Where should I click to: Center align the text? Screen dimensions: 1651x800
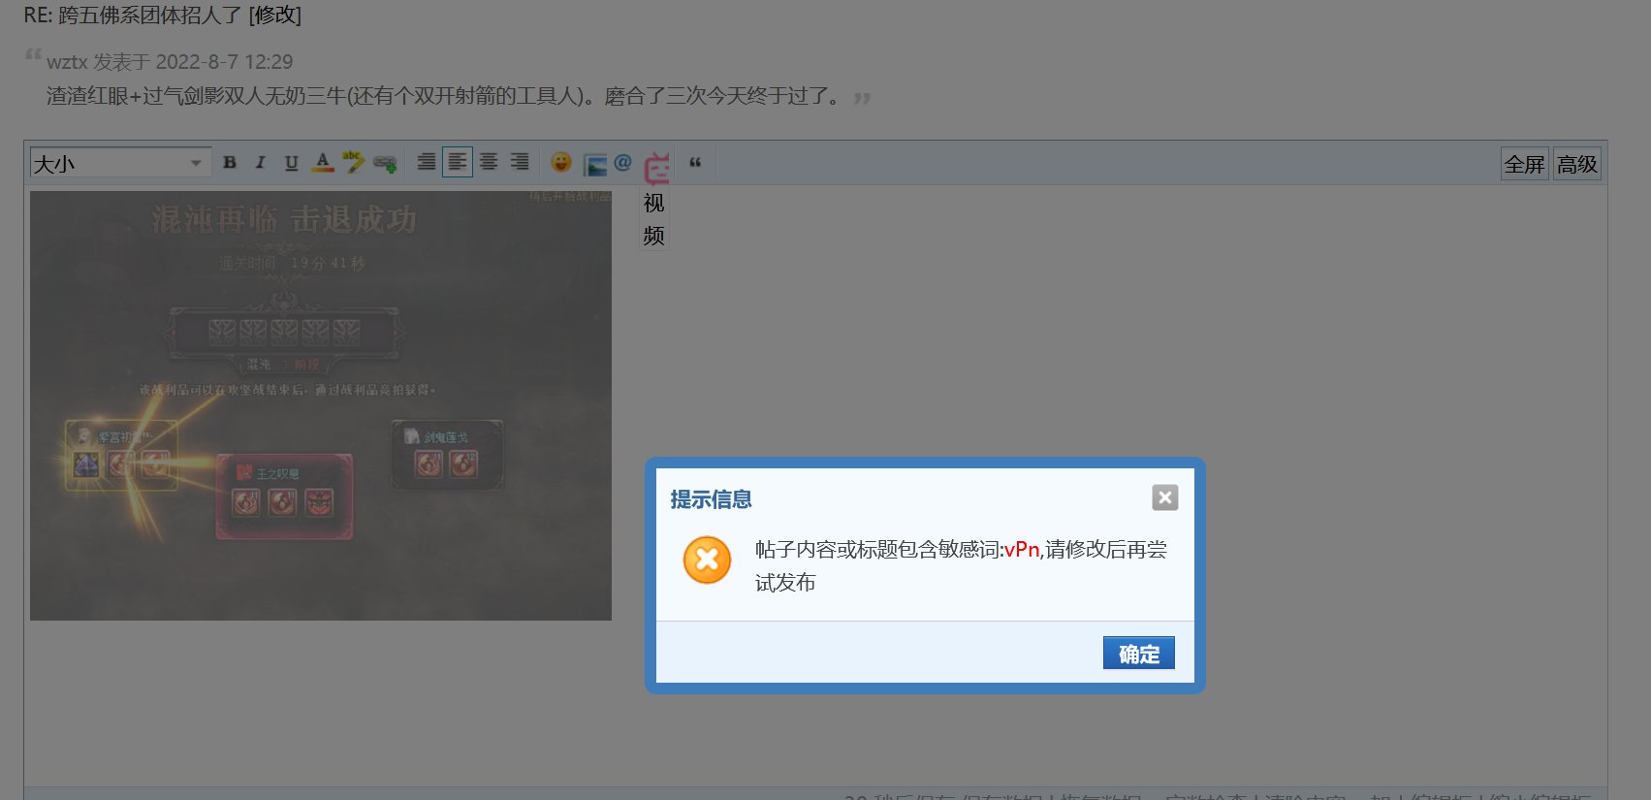point(489,162)
